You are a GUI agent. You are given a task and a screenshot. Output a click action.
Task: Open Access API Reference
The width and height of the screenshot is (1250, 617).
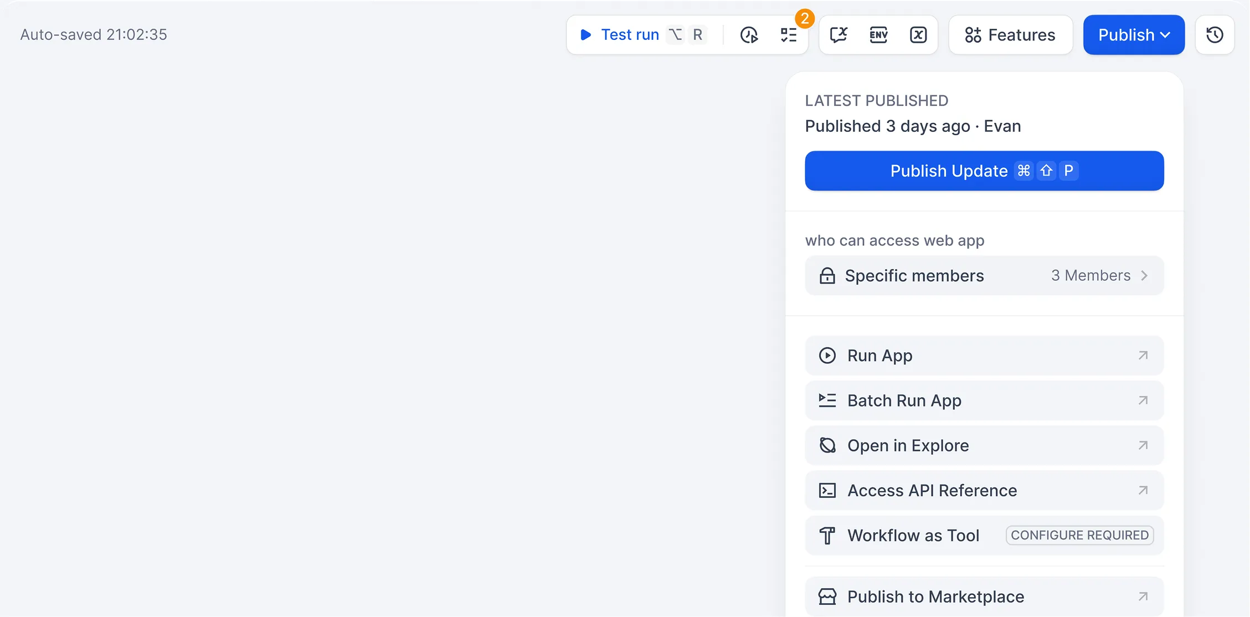pos(984,490)
